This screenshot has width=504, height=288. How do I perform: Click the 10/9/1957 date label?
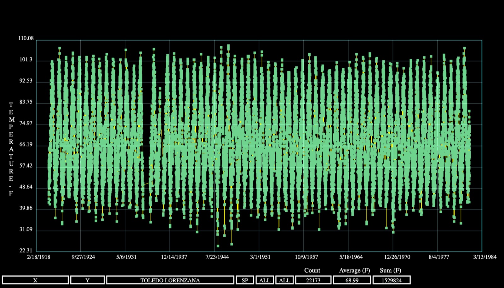point(306,257)
